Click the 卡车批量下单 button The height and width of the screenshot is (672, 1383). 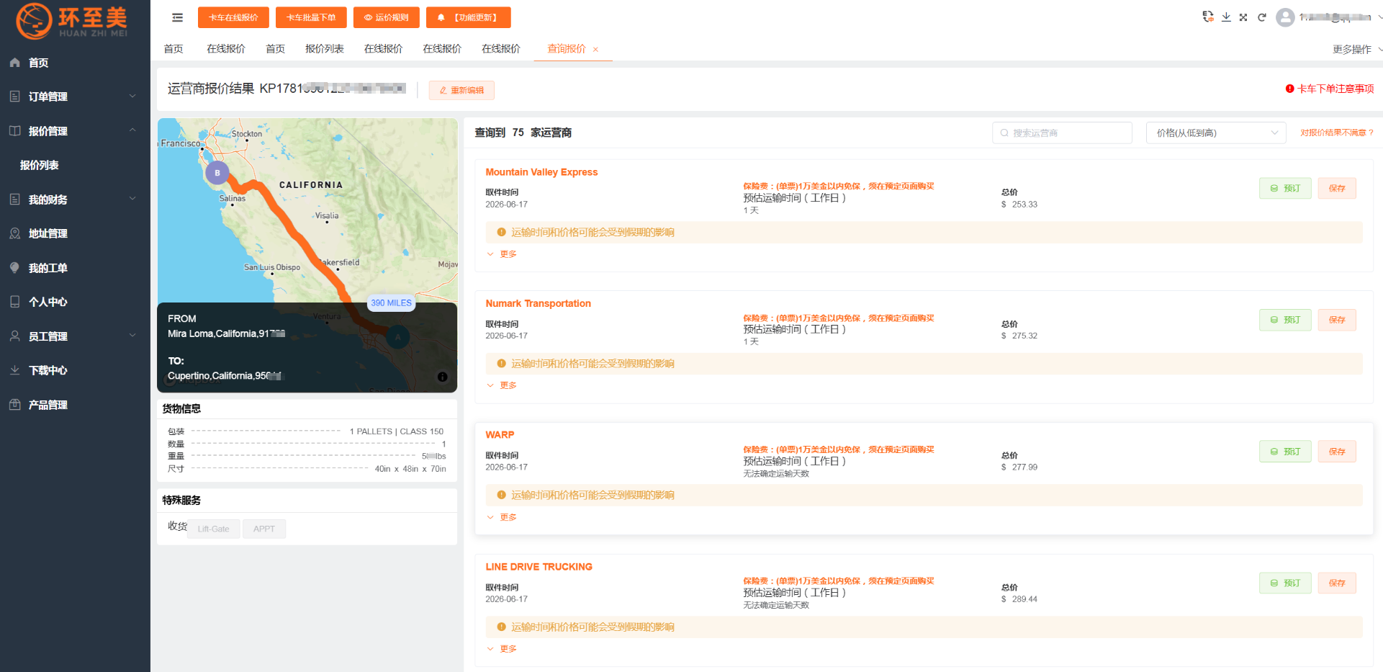[311, 17]
